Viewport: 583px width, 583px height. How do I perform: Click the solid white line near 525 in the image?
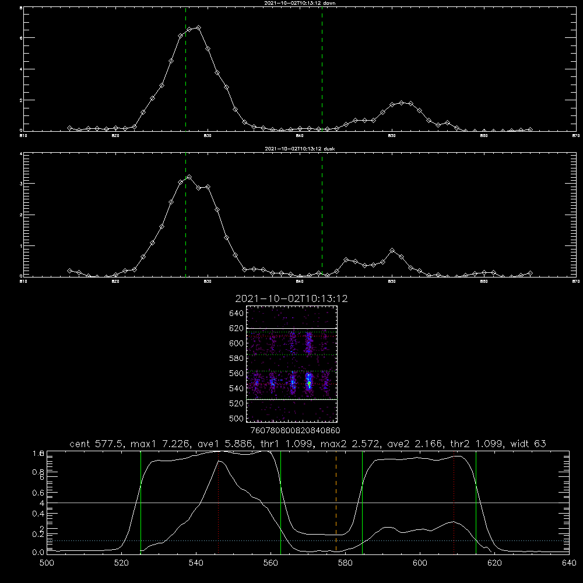[292, 400]
